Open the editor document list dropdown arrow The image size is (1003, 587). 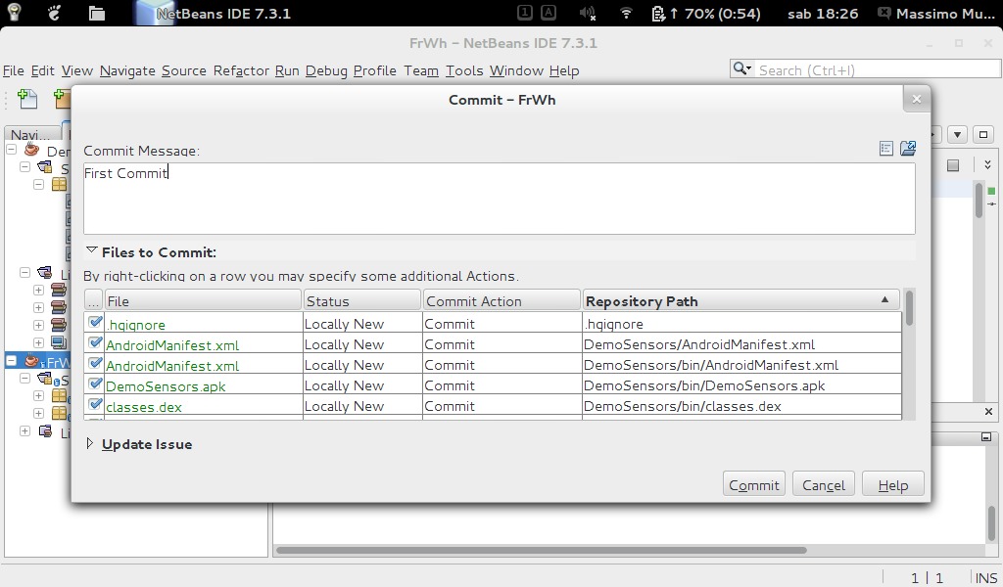(957, 134)
